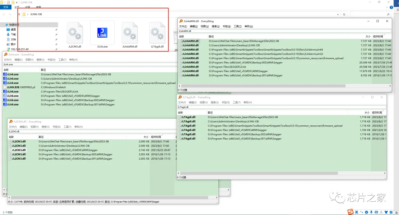The height and width of the screenshot is (215, 399).
Task: Open the Sogou input method tray icon
Action: [350, 212]
